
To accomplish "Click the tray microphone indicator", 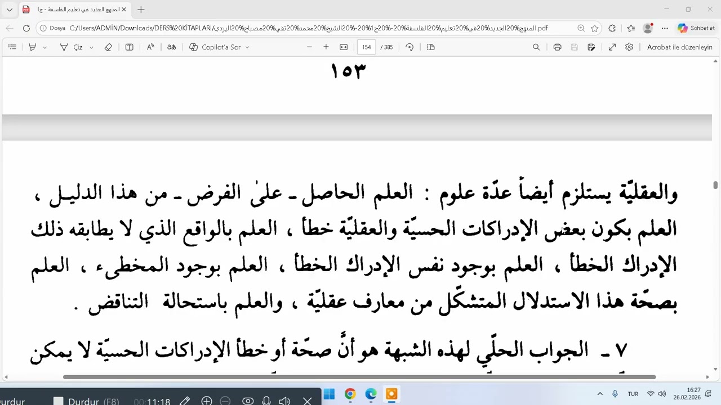I will (x=615, y=394).
